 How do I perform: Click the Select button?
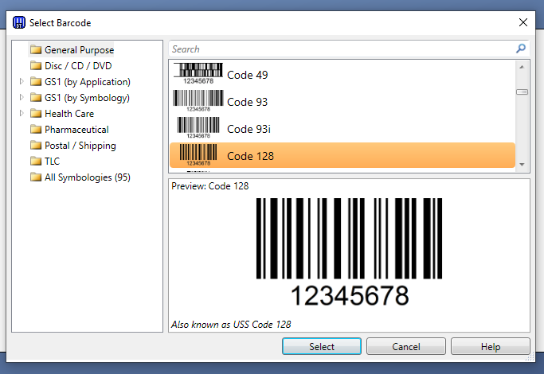point(322,346)
